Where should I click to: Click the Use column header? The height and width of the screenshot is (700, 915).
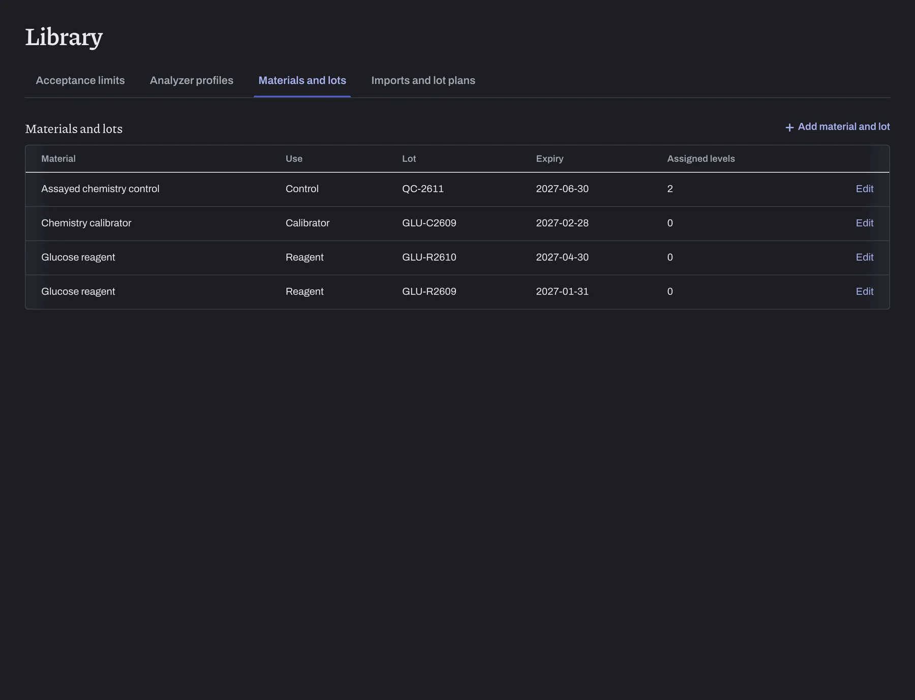[294, 158]
